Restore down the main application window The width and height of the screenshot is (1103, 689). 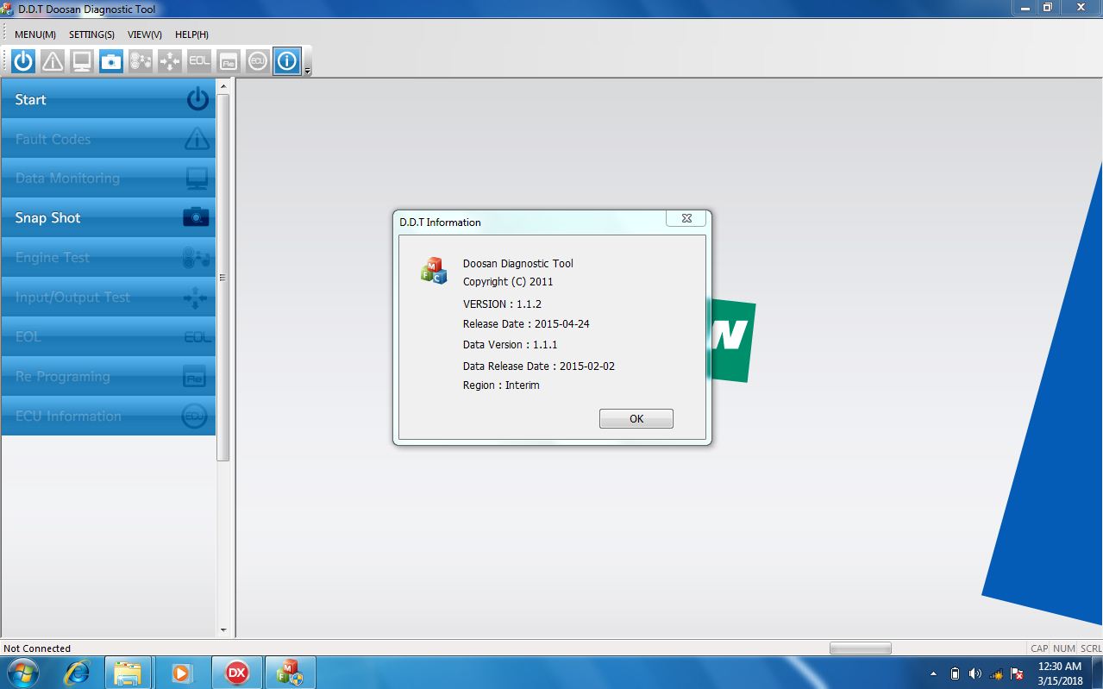1048,8
